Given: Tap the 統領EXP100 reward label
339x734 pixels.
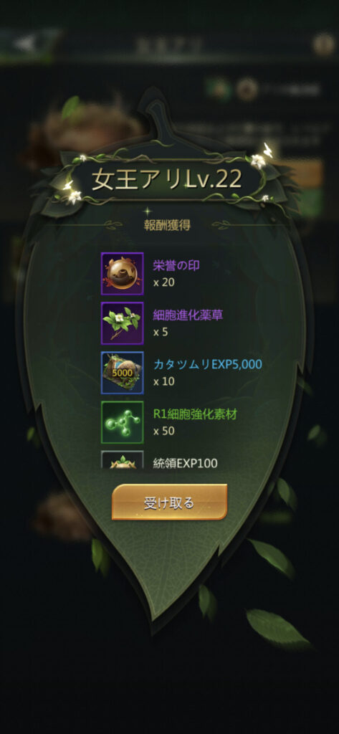Looking at the screenshot, I should [186, 463].
